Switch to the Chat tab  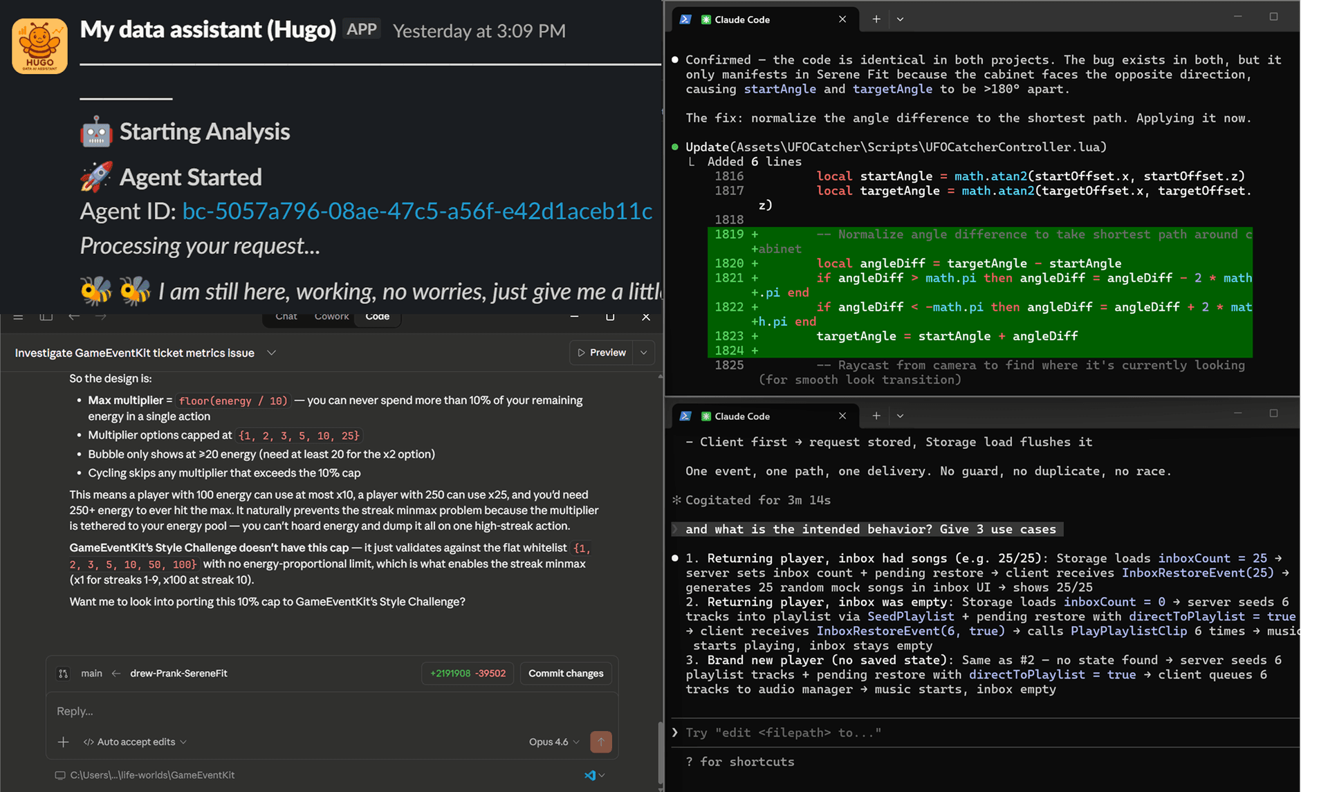(286, 316)
